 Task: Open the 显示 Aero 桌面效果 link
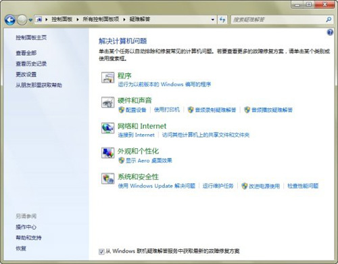(149, 160)
